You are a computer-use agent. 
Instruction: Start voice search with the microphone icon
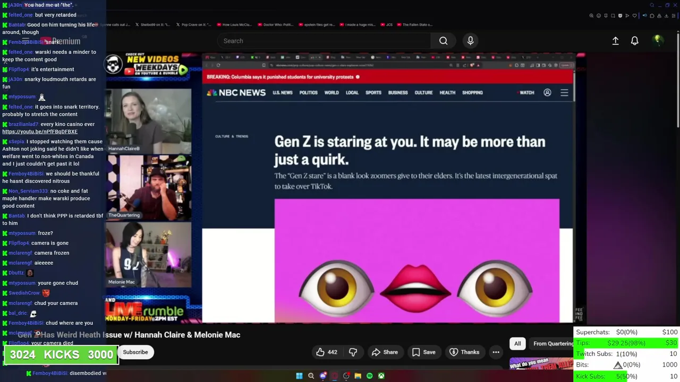(470, 41)
